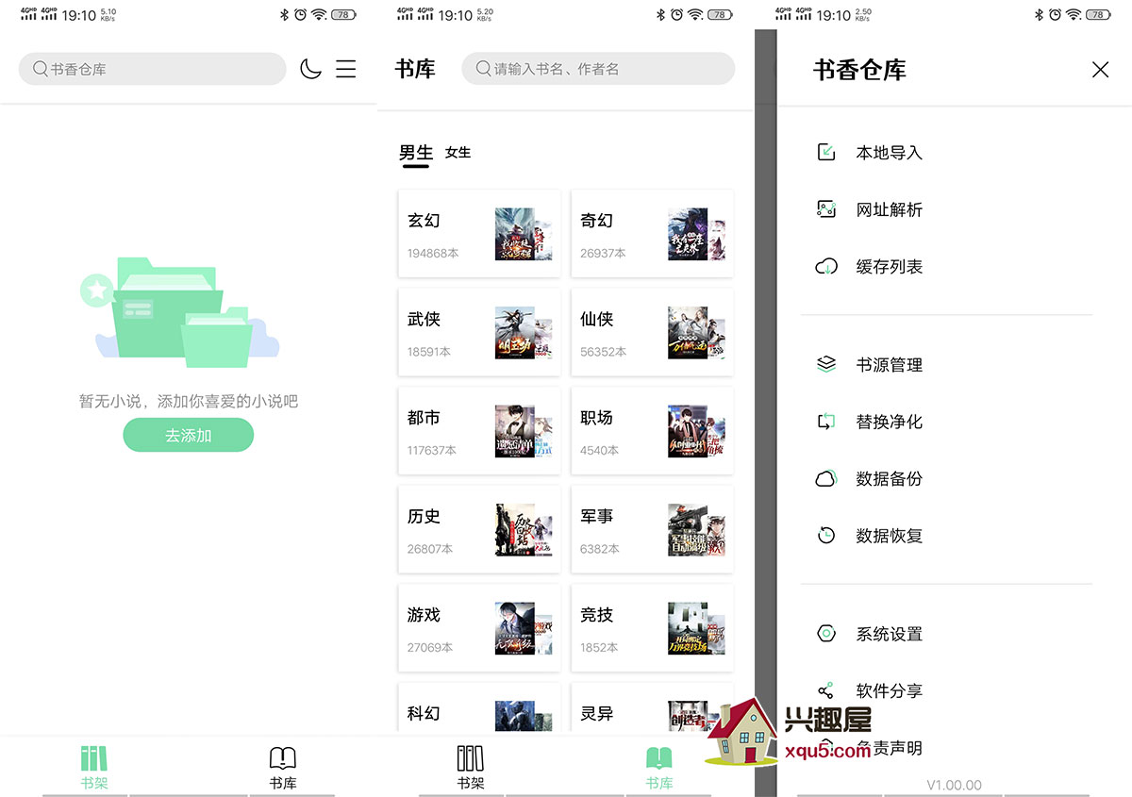Click the 56352本 count text

(x=604, y=352)
